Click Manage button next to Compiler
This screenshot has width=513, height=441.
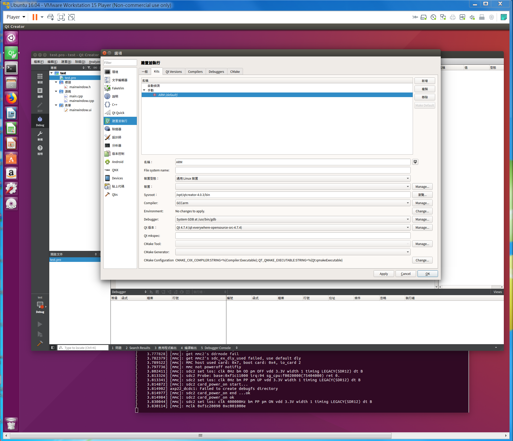click(422, 203)
